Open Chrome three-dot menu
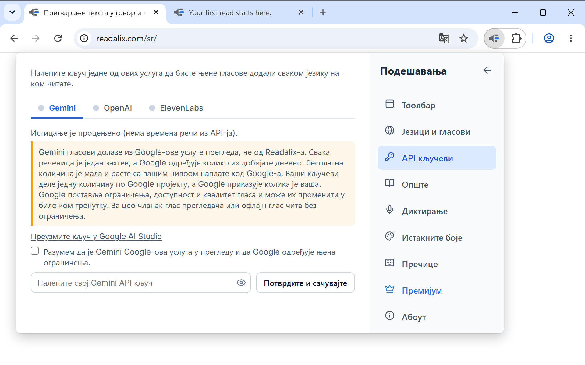585x365 pixels. [571, 38]
